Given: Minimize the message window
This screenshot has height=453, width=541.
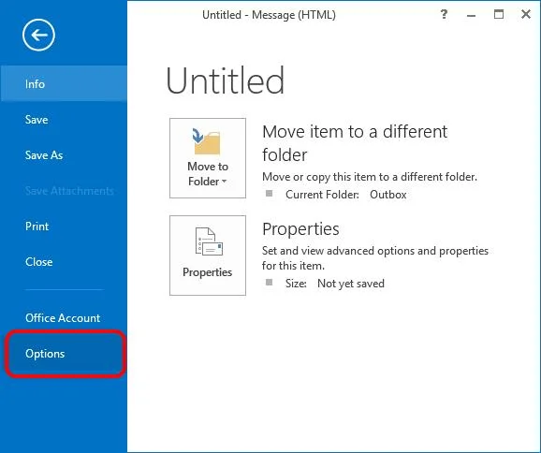Looking at the screenshot, I should point(472,15).
